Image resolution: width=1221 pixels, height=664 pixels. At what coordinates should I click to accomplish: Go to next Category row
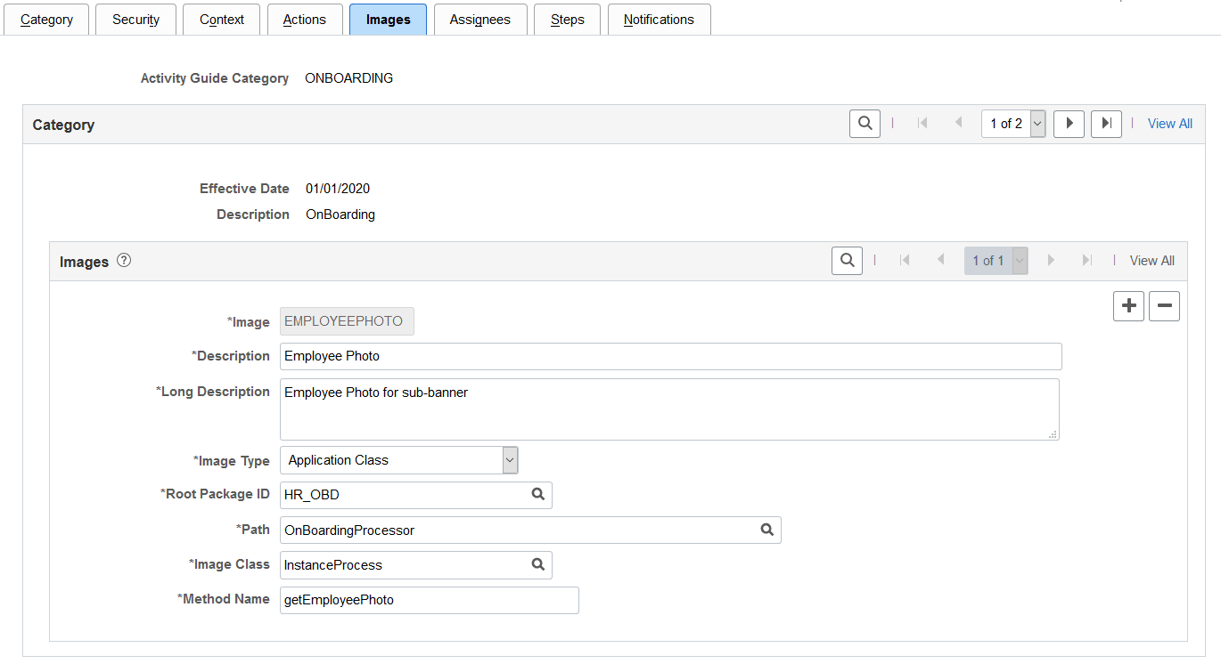point(1069,123)
